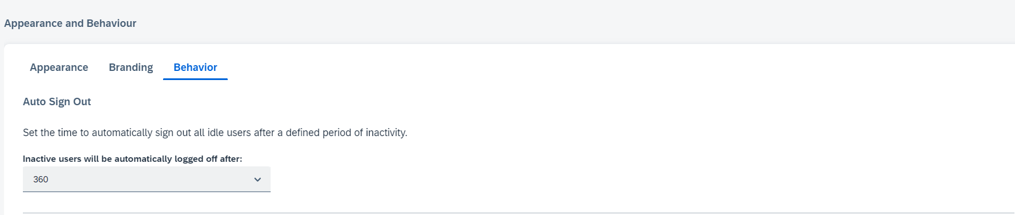Click the horizontal divider below the dropdown

518,213
